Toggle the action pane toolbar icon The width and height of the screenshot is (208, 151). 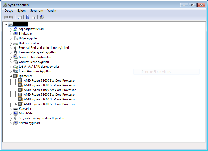pos(34,17)
